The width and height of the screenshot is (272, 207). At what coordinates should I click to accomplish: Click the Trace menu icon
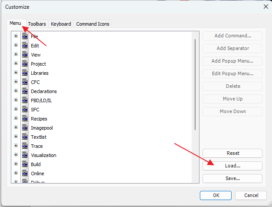pos(25,146)
